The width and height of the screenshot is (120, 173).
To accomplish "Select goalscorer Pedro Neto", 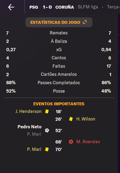I will tap(29, 127).
